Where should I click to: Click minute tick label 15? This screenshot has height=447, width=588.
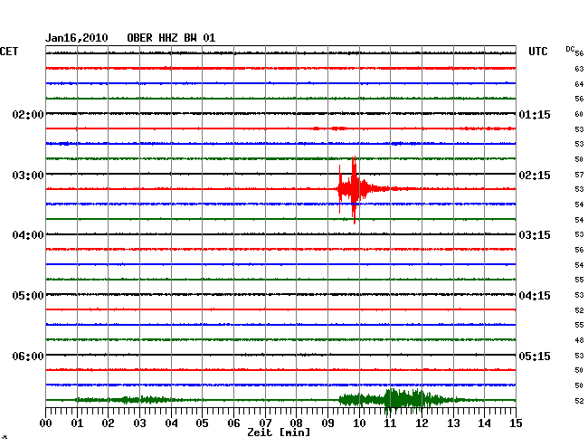click(516, 423)
